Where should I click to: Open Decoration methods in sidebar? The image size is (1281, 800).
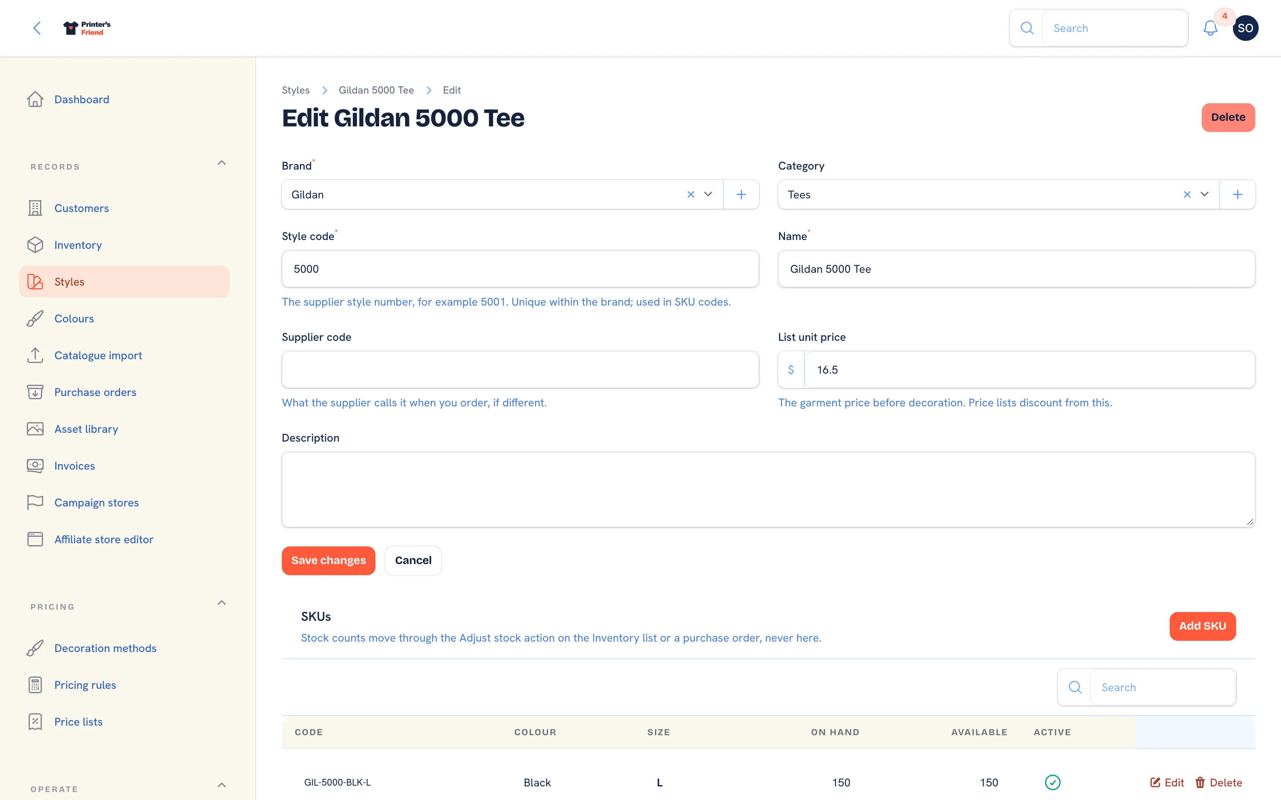(124, 648)
